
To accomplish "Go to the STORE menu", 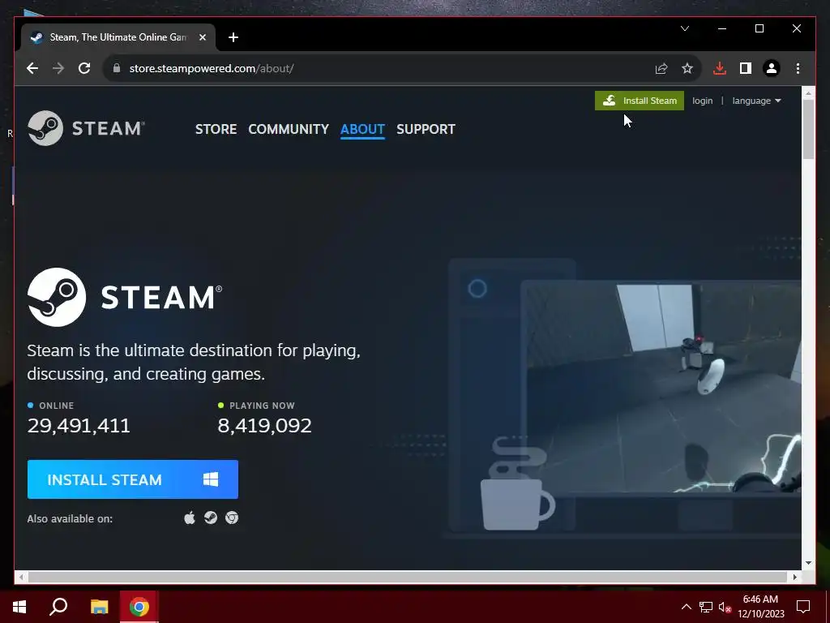I will pyautogui.click(x=216, y=129).
